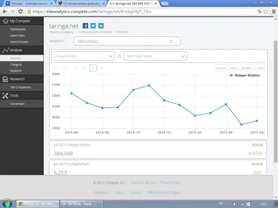The width and height of the screenshot is (278, 208).
Task: Open the Unique Visitors metric dropdown
Action: [83, 56]
